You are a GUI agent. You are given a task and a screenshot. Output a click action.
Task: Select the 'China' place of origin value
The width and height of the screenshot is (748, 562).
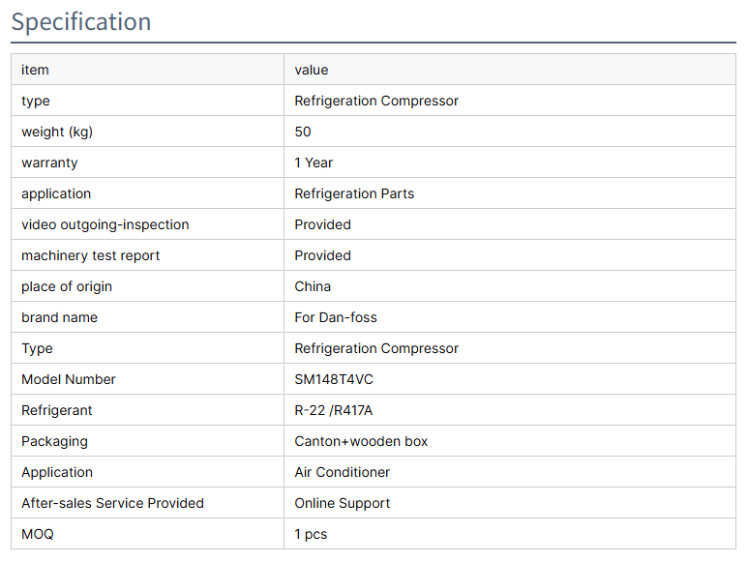pyautogui.click(x=313, y=286)
